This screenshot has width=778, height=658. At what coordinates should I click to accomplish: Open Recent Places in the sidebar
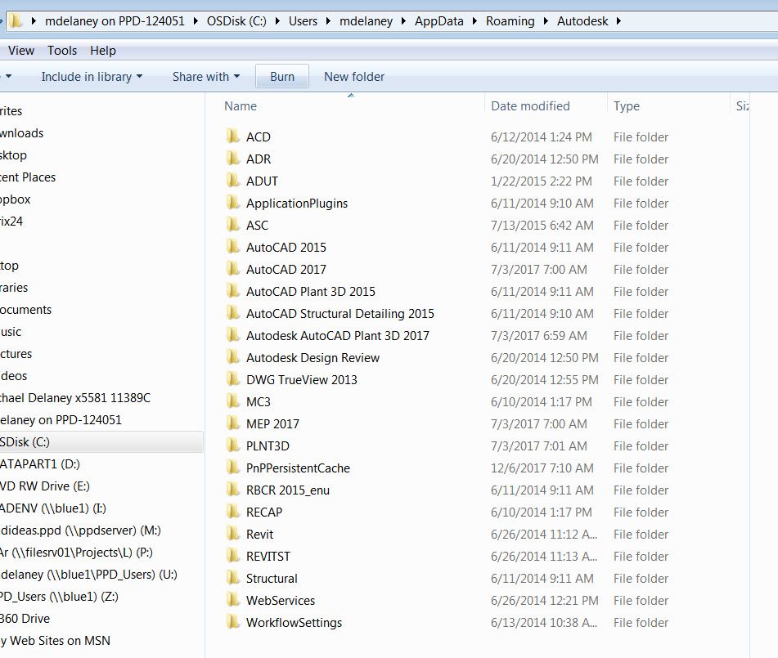(x=28, y=177)
